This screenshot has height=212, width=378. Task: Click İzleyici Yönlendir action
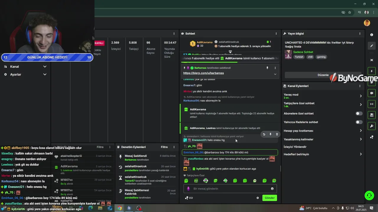(x=295, y=147)
